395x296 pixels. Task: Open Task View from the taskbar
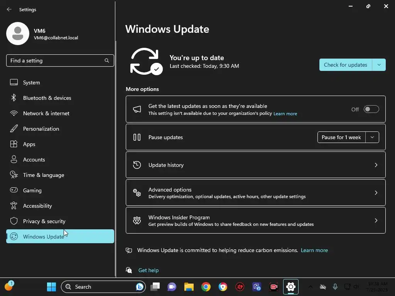pos(155,287)
